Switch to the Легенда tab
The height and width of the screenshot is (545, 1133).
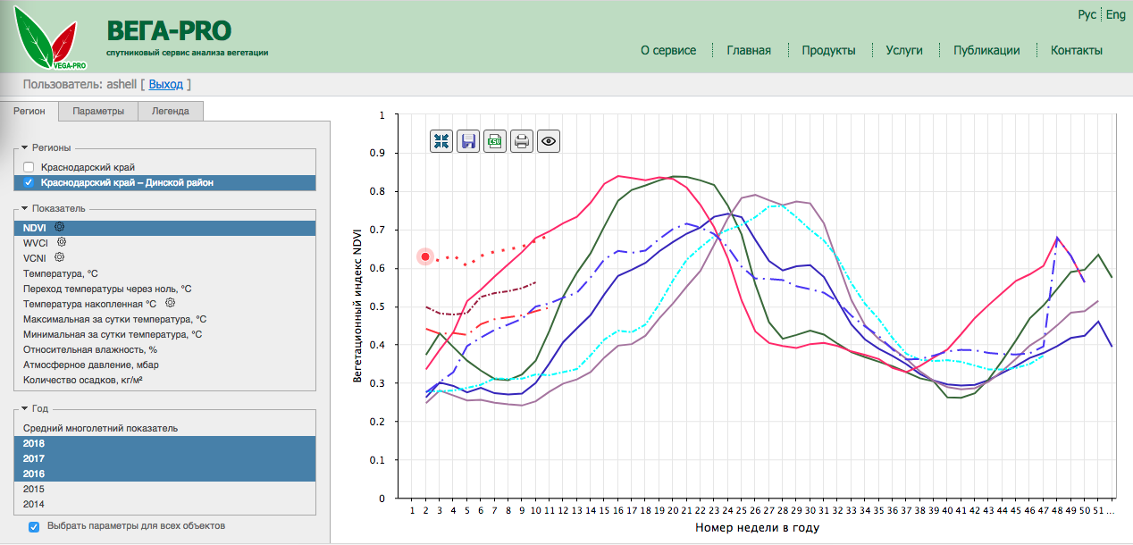[x=170, y=112]
